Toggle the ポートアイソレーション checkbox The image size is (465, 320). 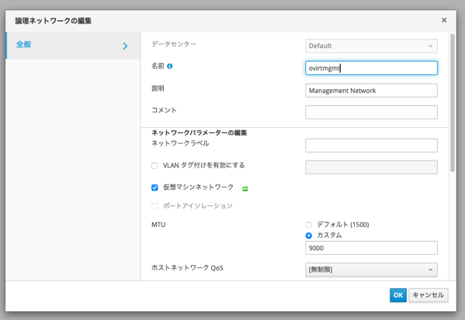click(x=154, y=206)
